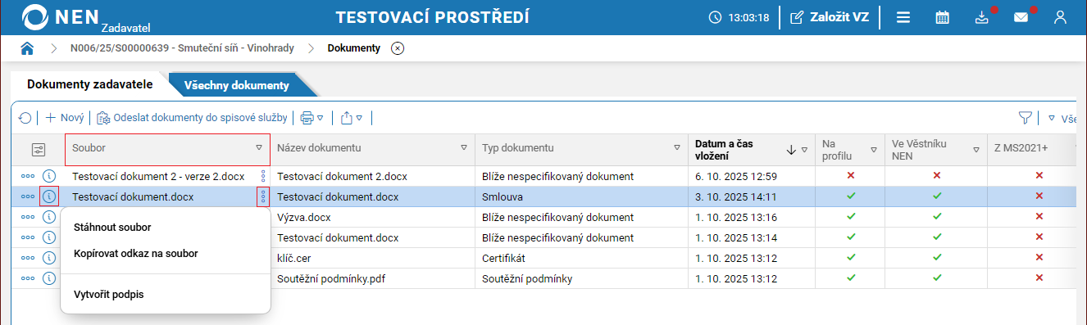Click the refresh list icon
1087x325 pixels.
tap(25, 118)
